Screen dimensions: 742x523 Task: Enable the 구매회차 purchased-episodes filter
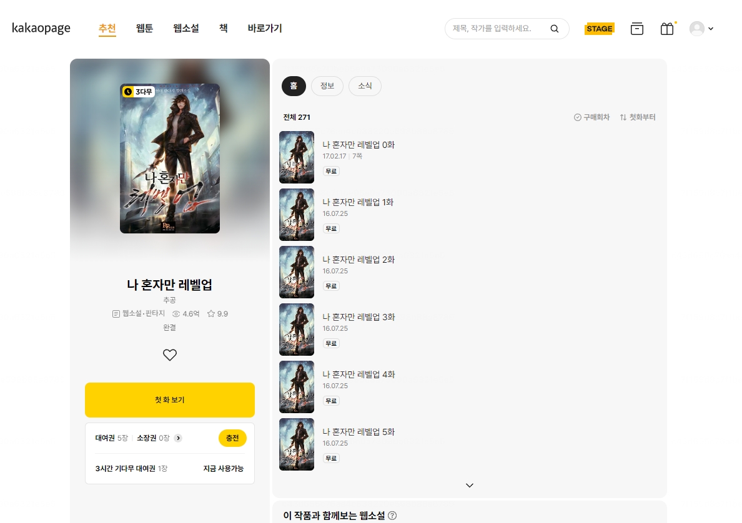pos(591,117)
